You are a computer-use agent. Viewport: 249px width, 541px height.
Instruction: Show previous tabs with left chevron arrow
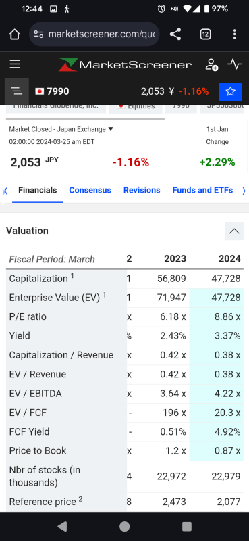5,191
